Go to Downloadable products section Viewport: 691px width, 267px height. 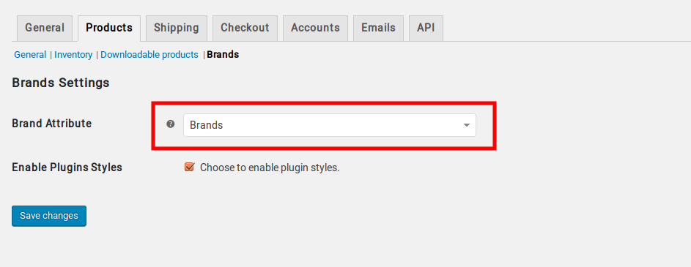(x=149, y=55)
